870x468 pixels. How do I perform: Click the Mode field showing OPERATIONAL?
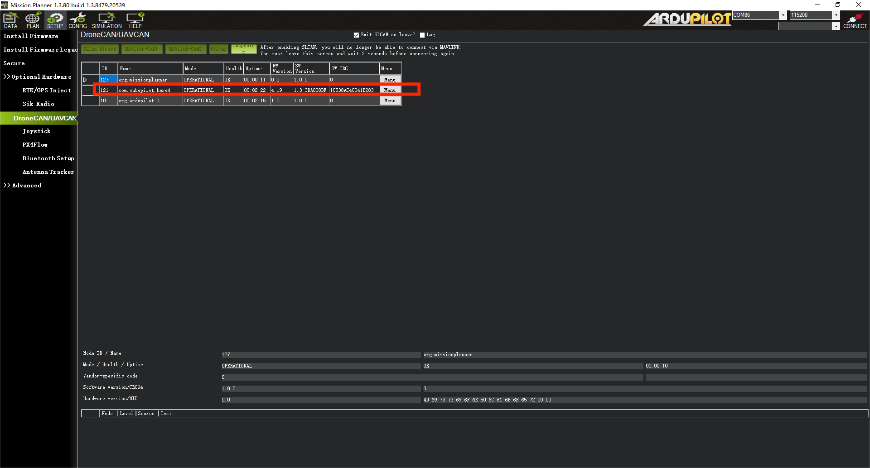tap(321, 366)
